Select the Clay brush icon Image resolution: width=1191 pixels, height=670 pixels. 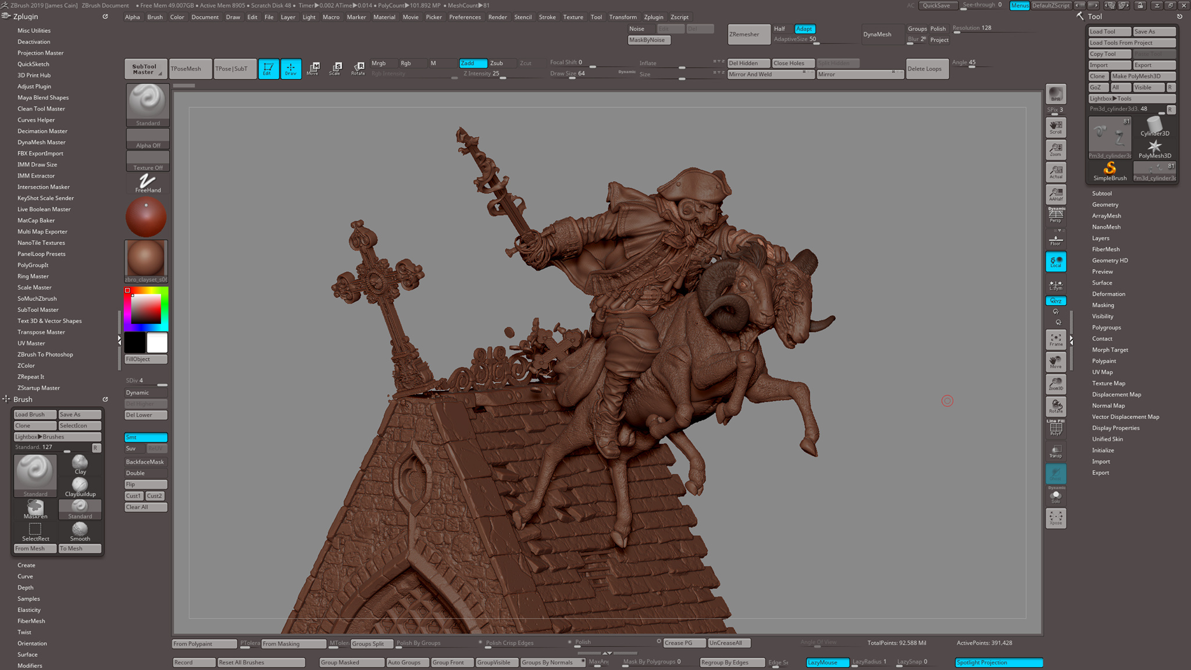tap(80, 465)
